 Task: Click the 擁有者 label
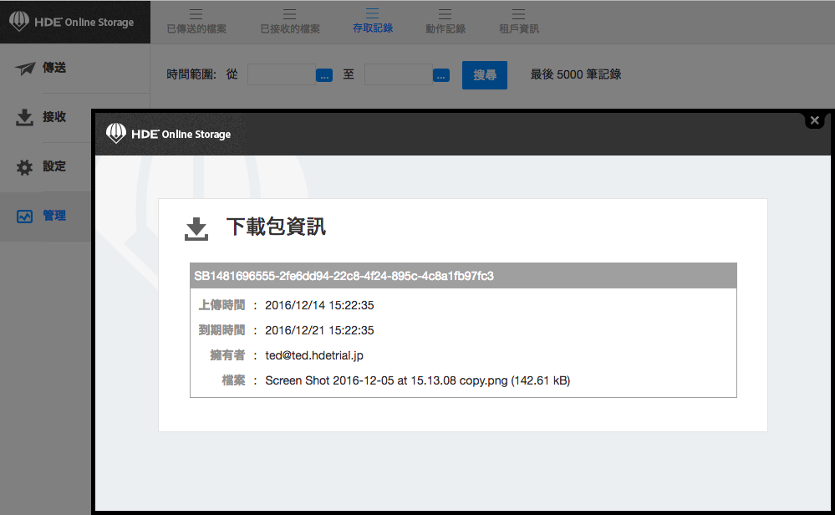227,355
